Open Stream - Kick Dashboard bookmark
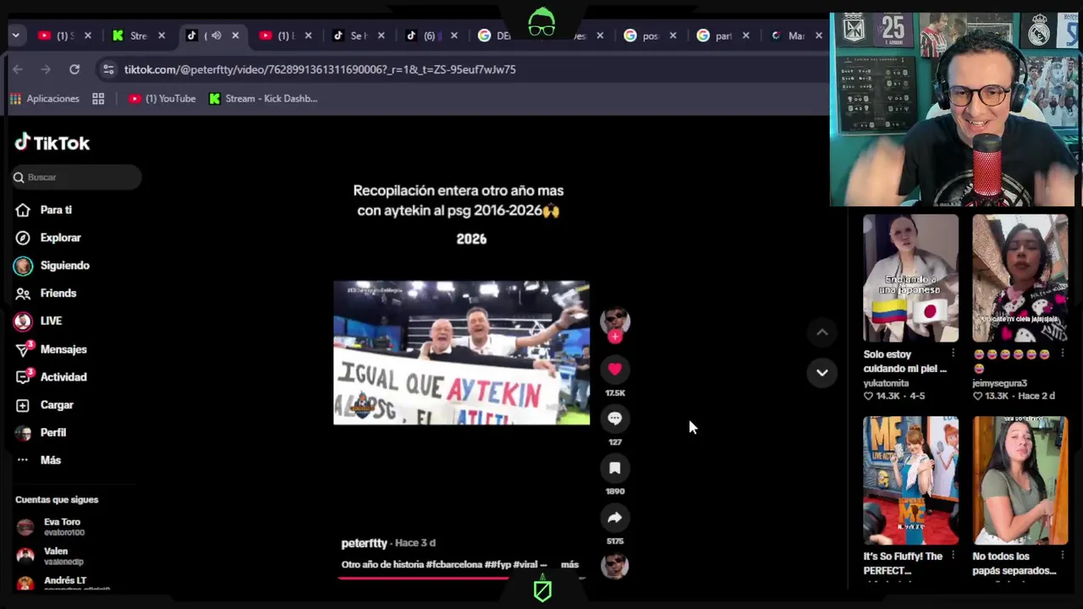Viewport: 1083px width, 609px height. click(263, 99)
